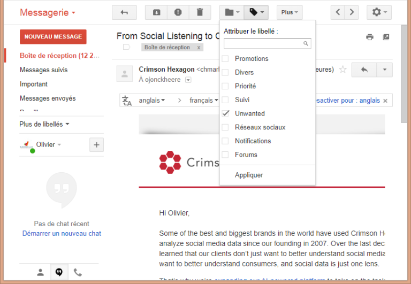411x284 pixels.
Task: Click the vertical scrollbar thumb
Action: pyautogui.click(x=404, y=74)
